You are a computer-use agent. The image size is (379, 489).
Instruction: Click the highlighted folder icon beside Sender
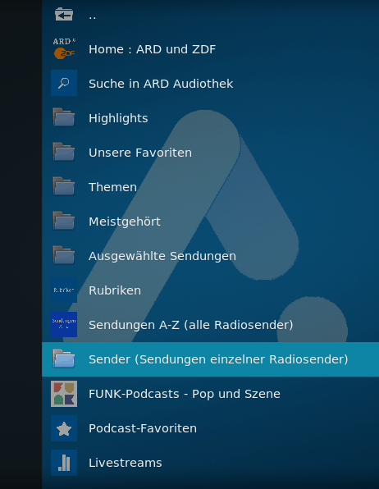point(64,359)
